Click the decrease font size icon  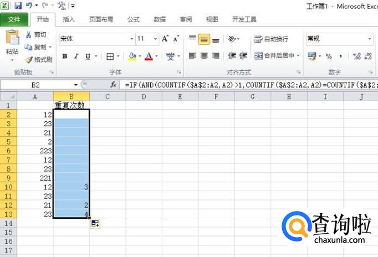(176, 39)
